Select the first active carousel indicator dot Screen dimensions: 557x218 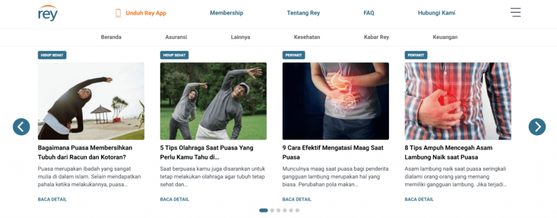coord(263,210)
